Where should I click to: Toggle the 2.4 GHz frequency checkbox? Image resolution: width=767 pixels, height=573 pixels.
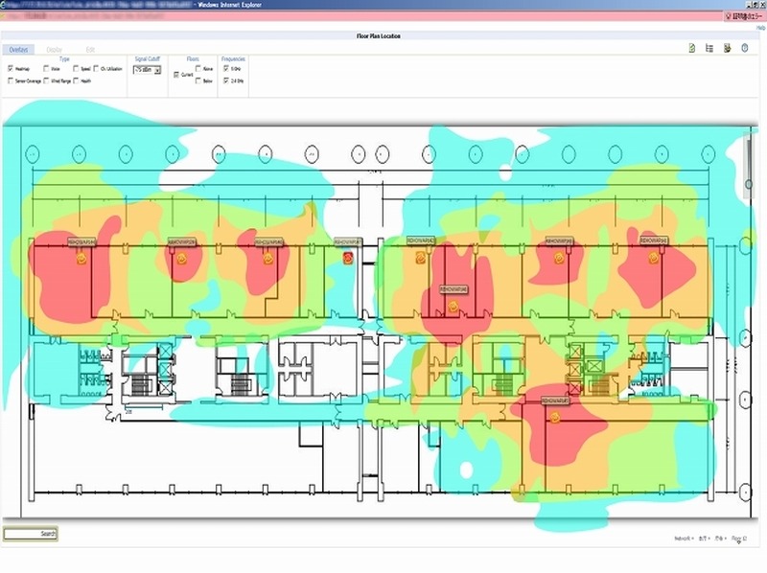pos(225,81)
